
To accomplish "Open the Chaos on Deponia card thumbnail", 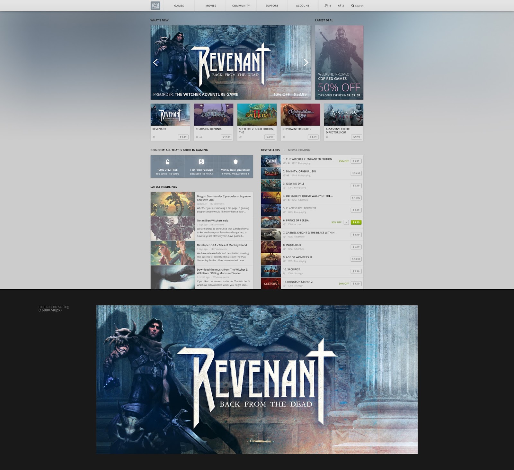I will click(x=214, y=115).
